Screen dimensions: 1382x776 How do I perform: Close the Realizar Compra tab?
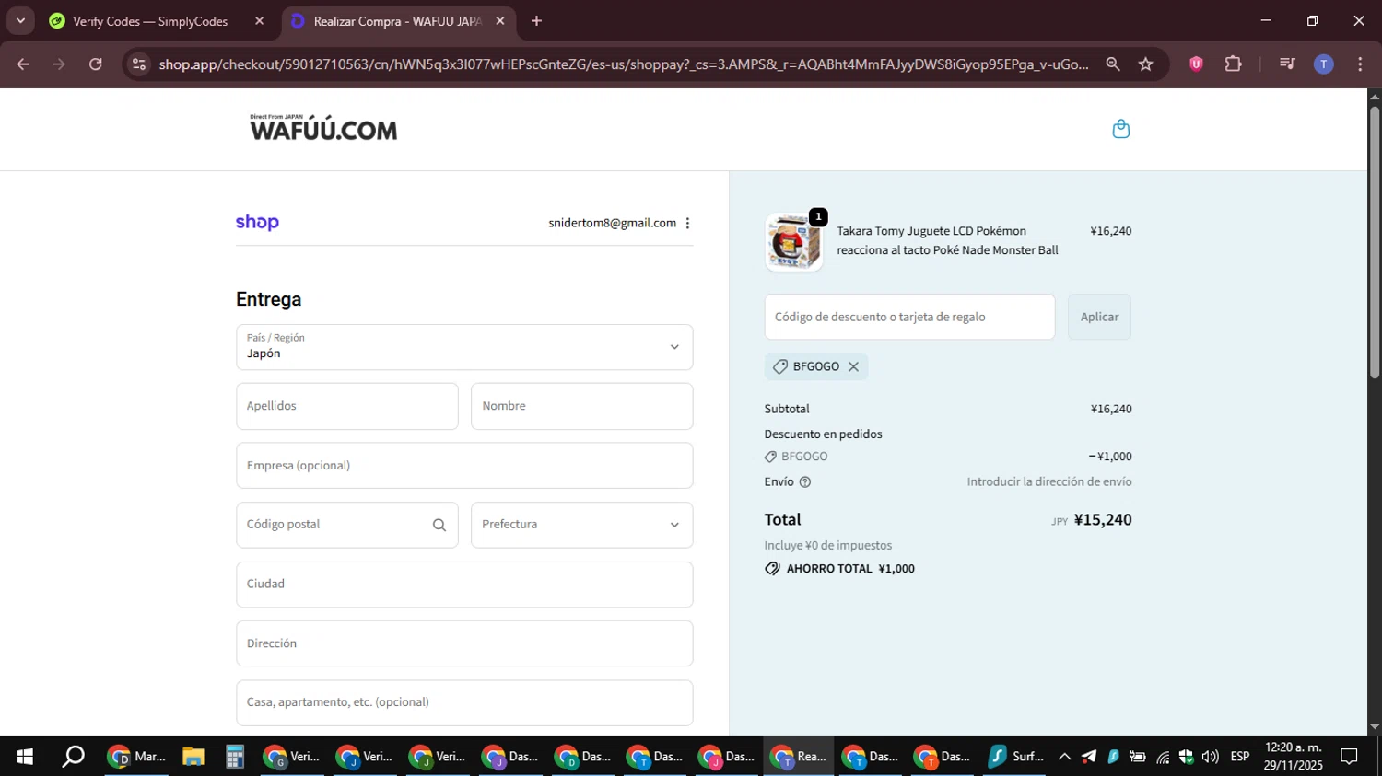click(x=500, y=20)
